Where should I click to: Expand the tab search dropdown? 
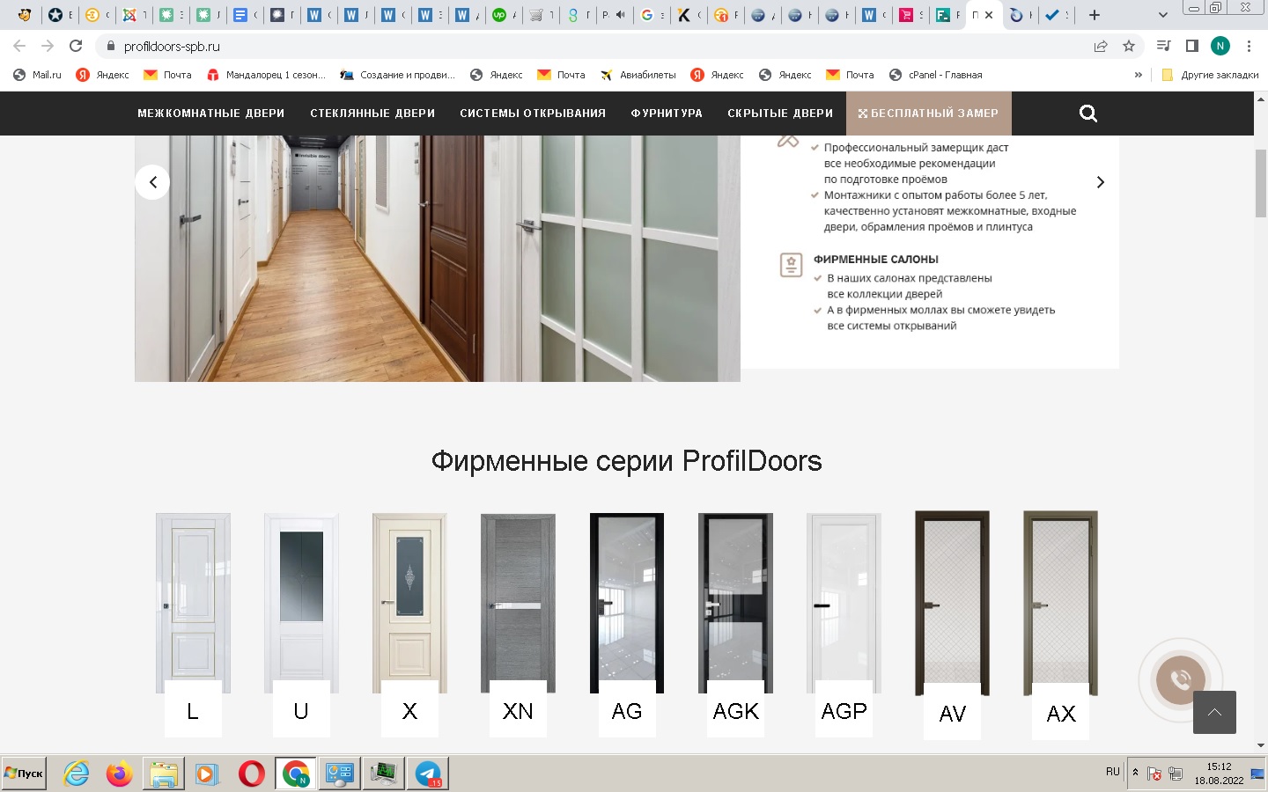click(1162, 15)
